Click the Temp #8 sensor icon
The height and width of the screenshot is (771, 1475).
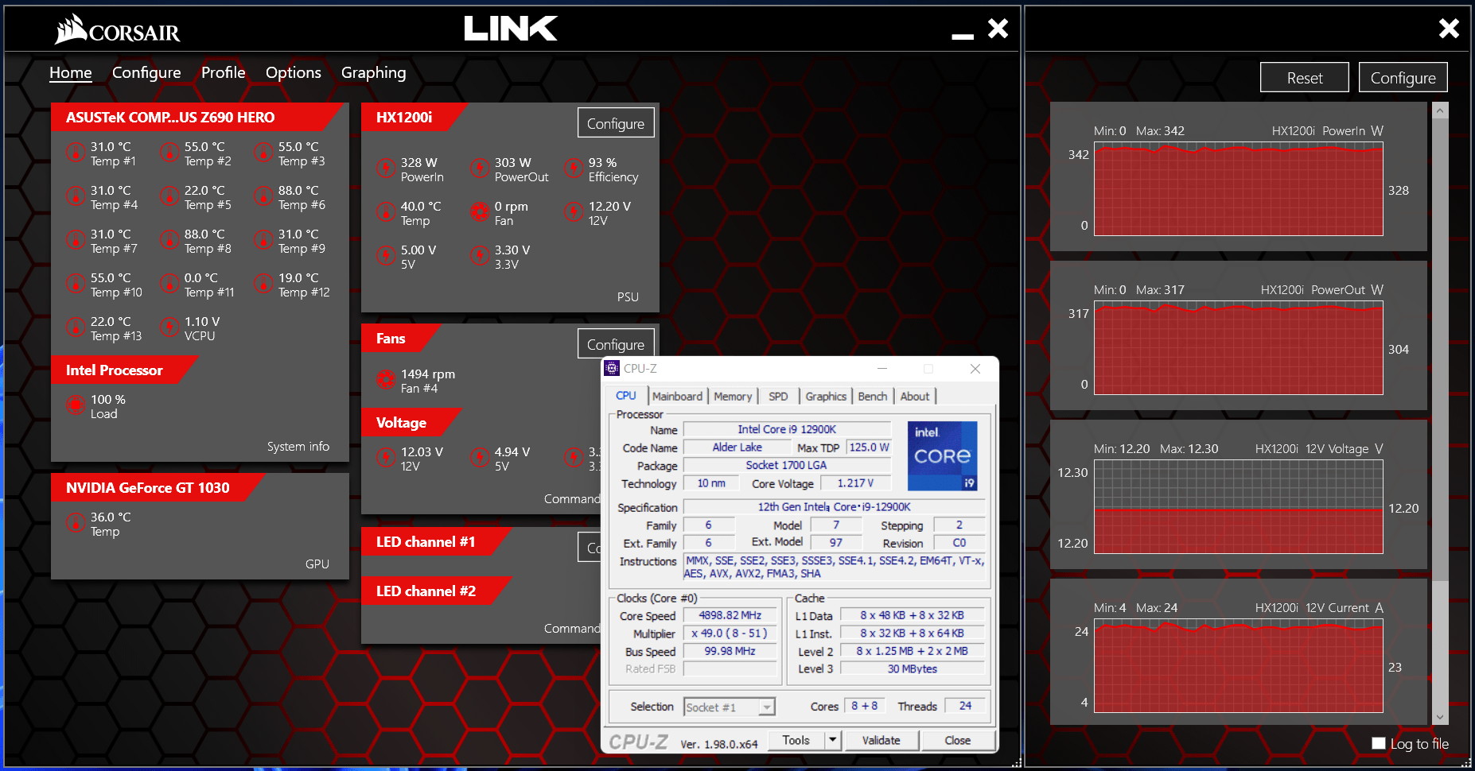click(x=169, y=240)
